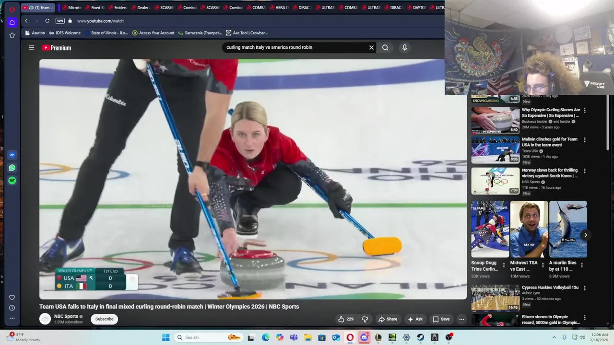Open options for A marlin flies short
Screen dimensions: 614x345
(x=582, y=264)
